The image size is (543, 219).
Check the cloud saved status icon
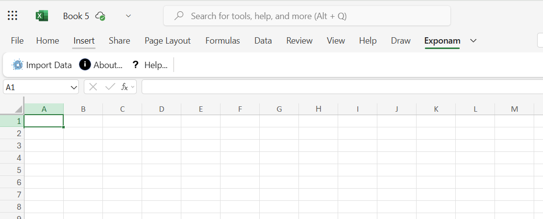(x=100, y=16)
